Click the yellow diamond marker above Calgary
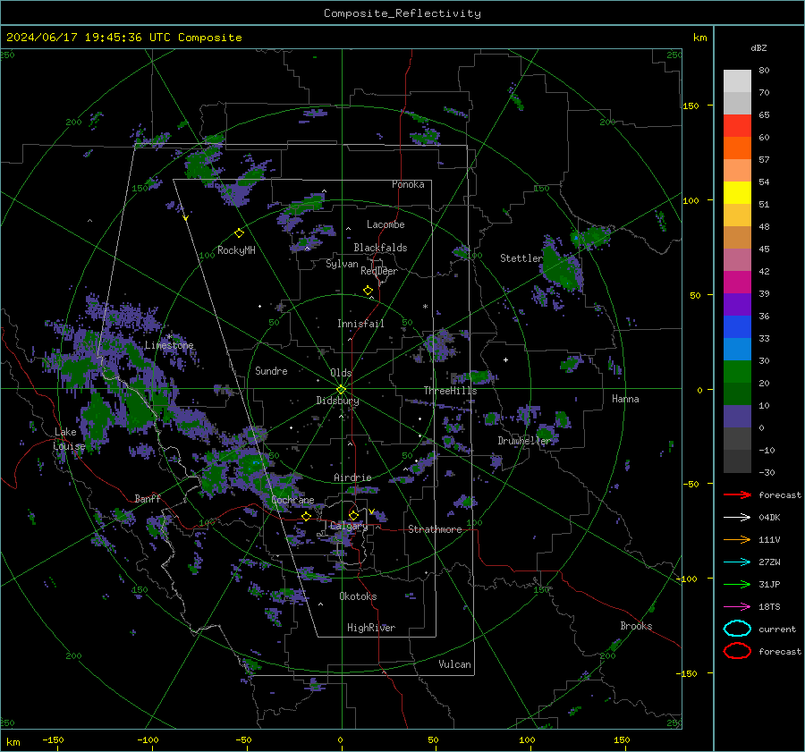This screenshot has width=805, height=752. coord(353,515)
